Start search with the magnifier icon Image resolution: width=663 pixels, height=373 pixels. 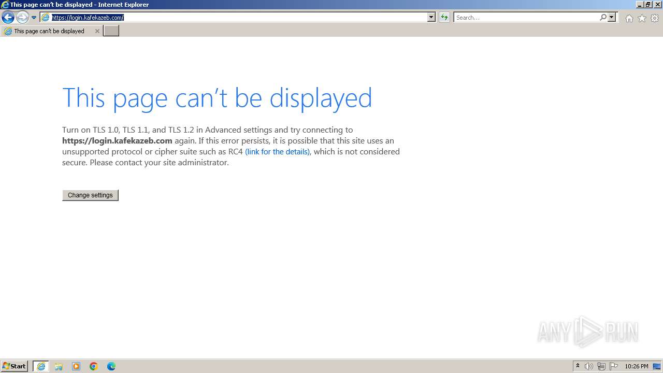point(603,18)
